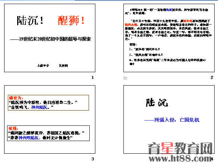Select slide 2 with the quiz passage
This screenshot has height=163, width=218.
click(169, 38)
